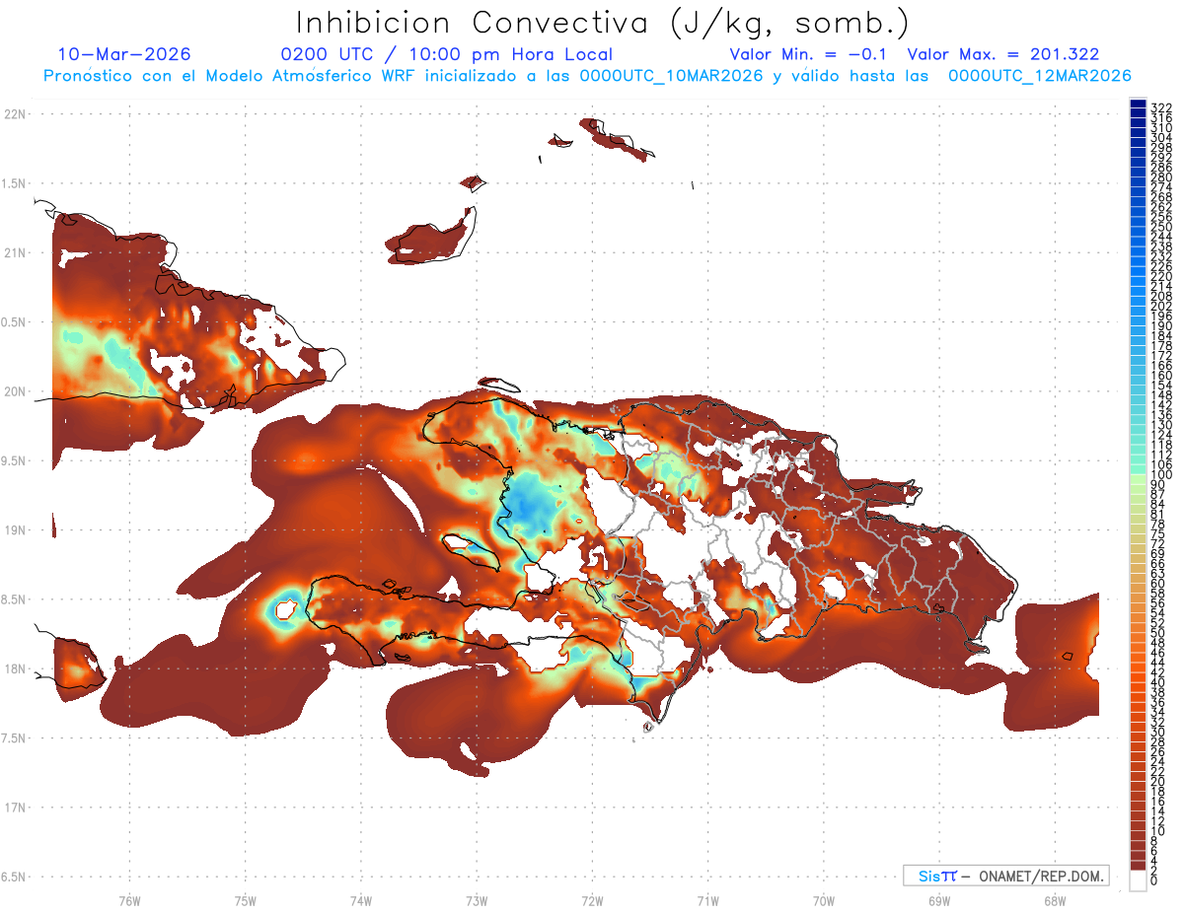
Task: Click the '130' color bar value
Action: pyautogui.click(x=1160, y=425)
